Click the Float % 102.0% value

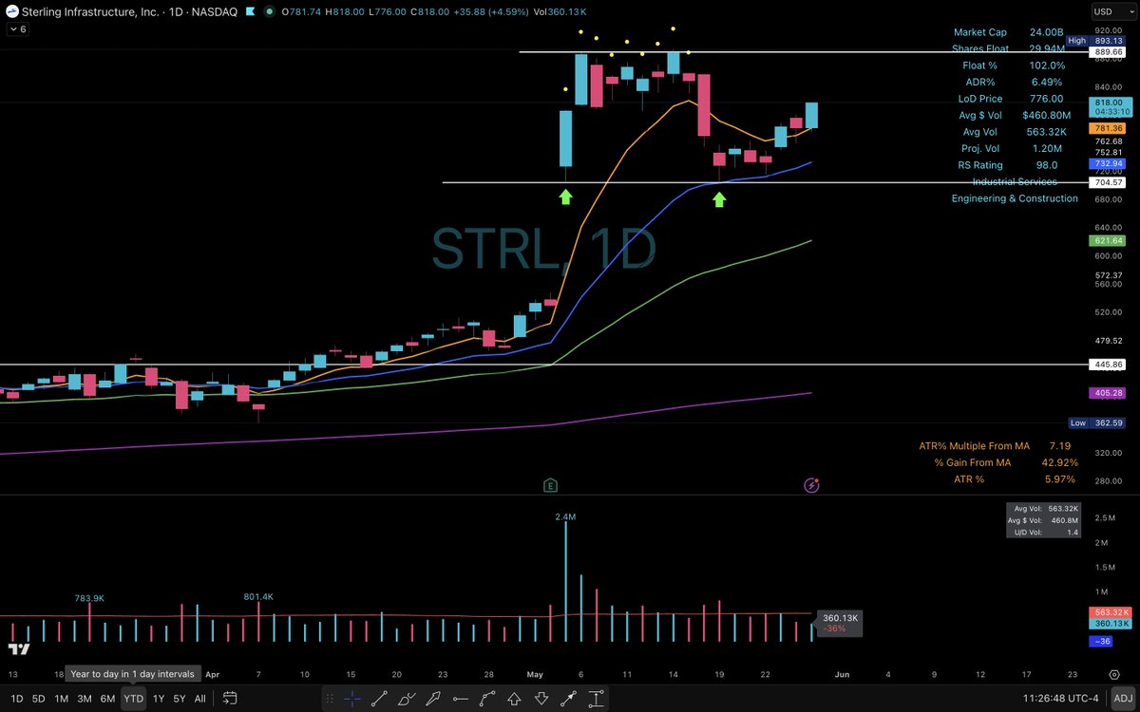(1046, 66)
